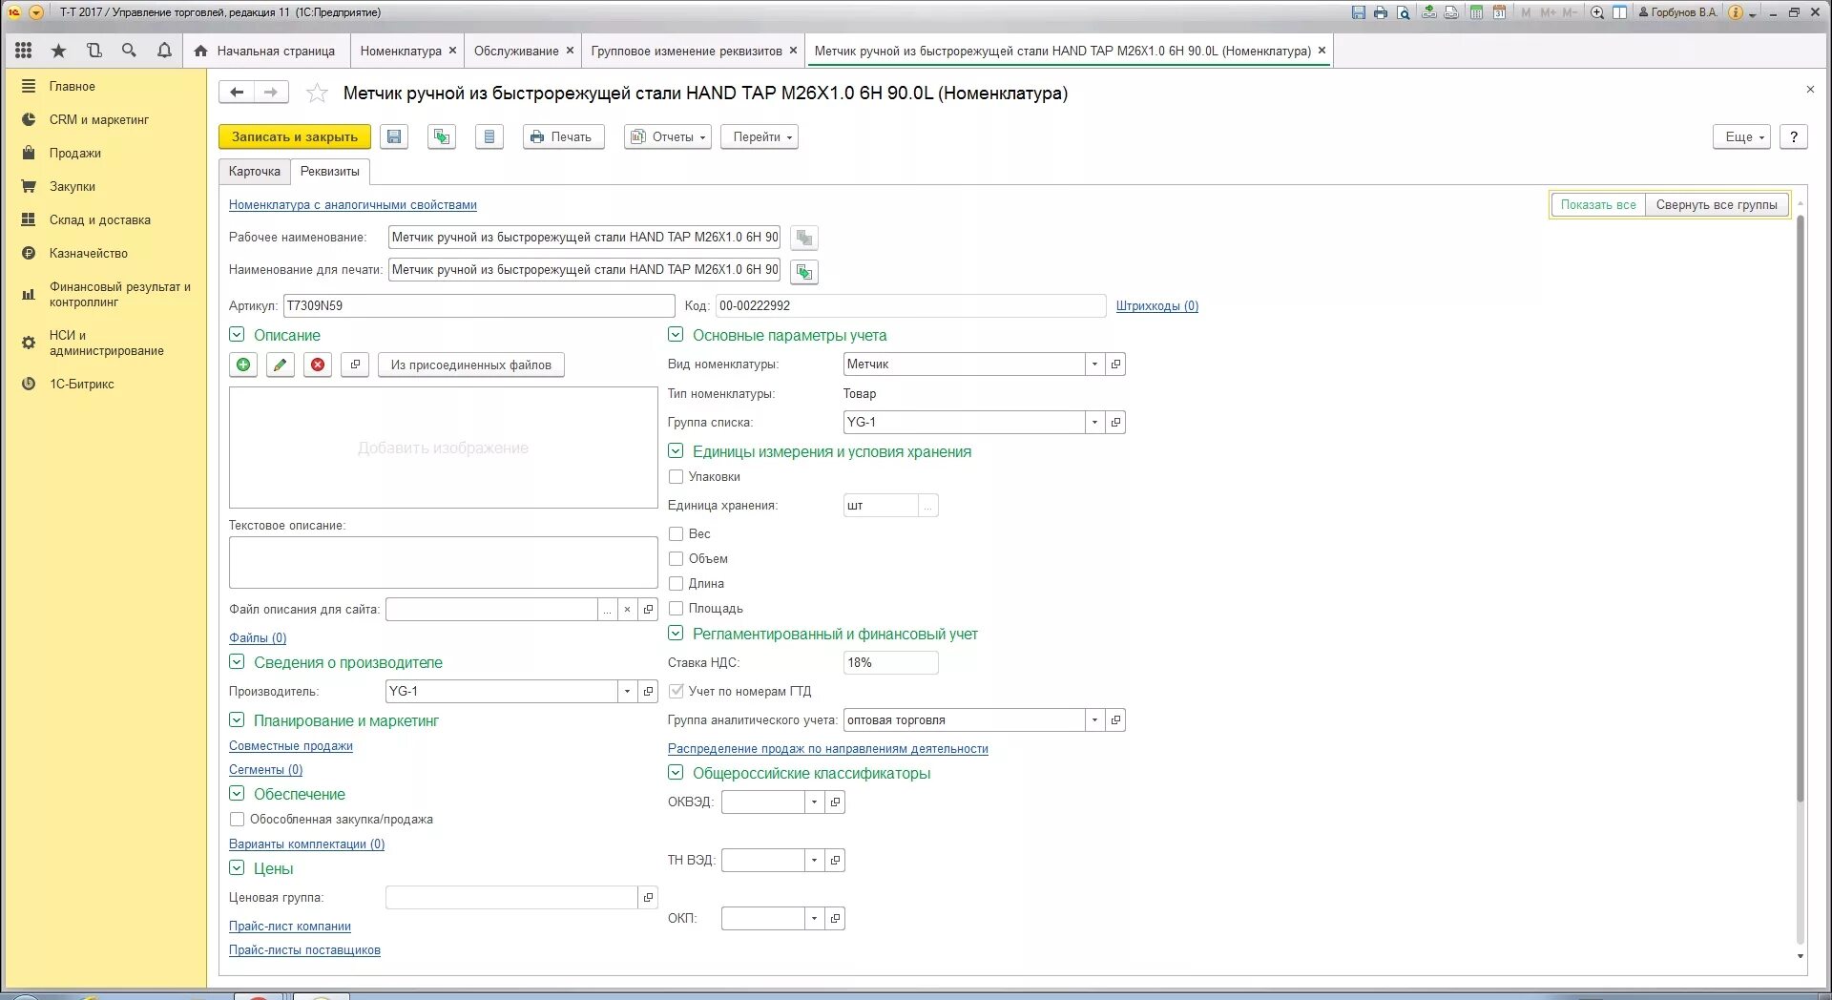
Task: Toggle Обособленная закупка/продажа checkbox
Action: (x=237, y=819)
